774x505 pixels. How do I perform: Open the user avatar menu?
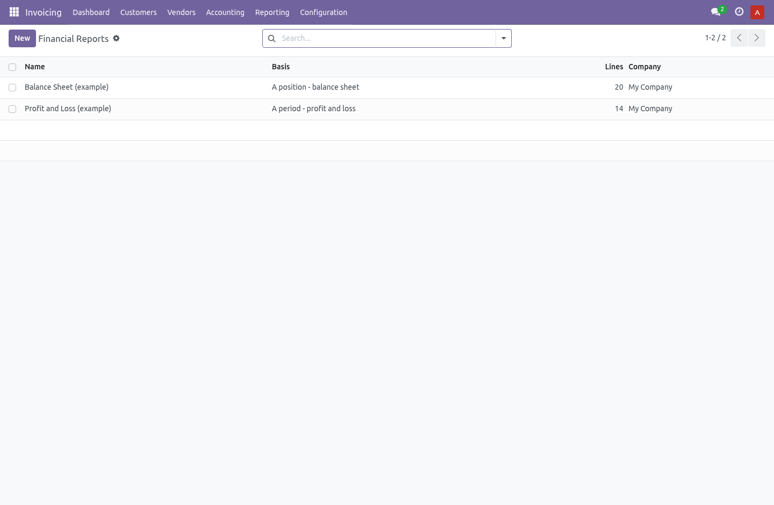pyautogui.click(x=757, y=12)
